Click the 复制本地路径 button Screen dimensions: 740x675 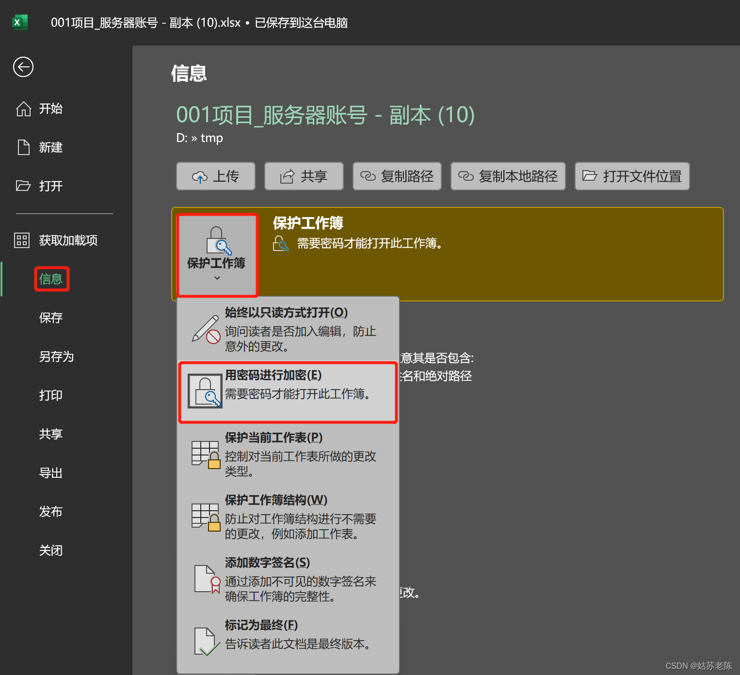pyautogui.click(x=508, y=176)
